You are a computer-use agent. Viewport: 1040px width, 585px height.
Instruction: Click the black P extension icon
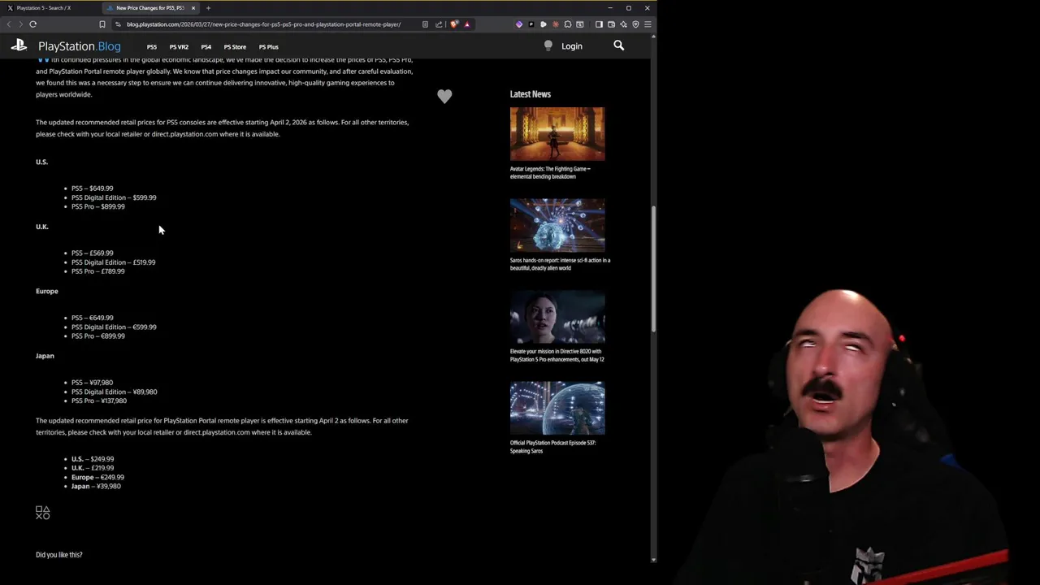coord(531,24)
